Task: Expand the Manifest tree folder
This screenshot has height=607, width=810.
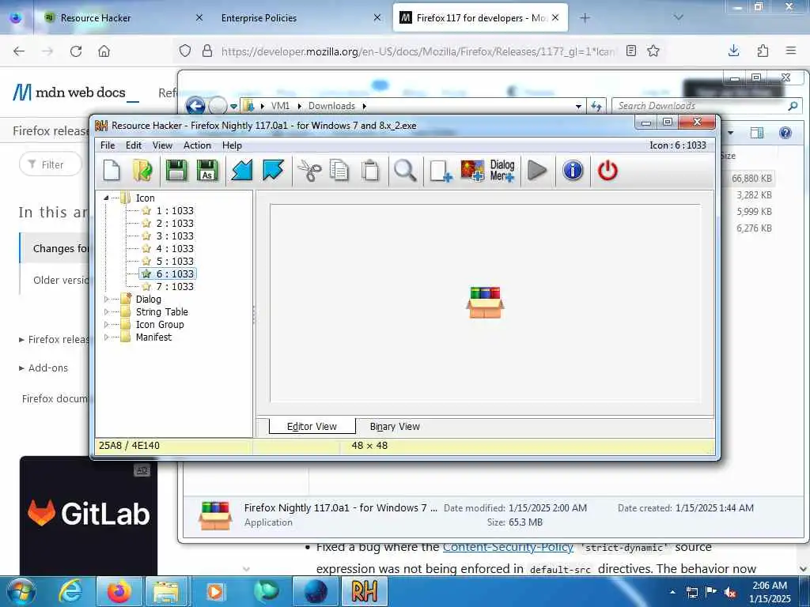Action: click(x=106, y=337)
